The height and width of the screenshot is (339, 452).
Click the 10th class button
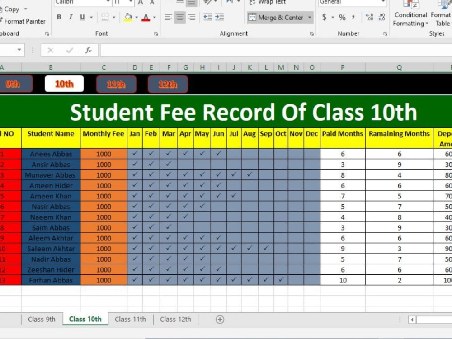[x=64, y=84]
